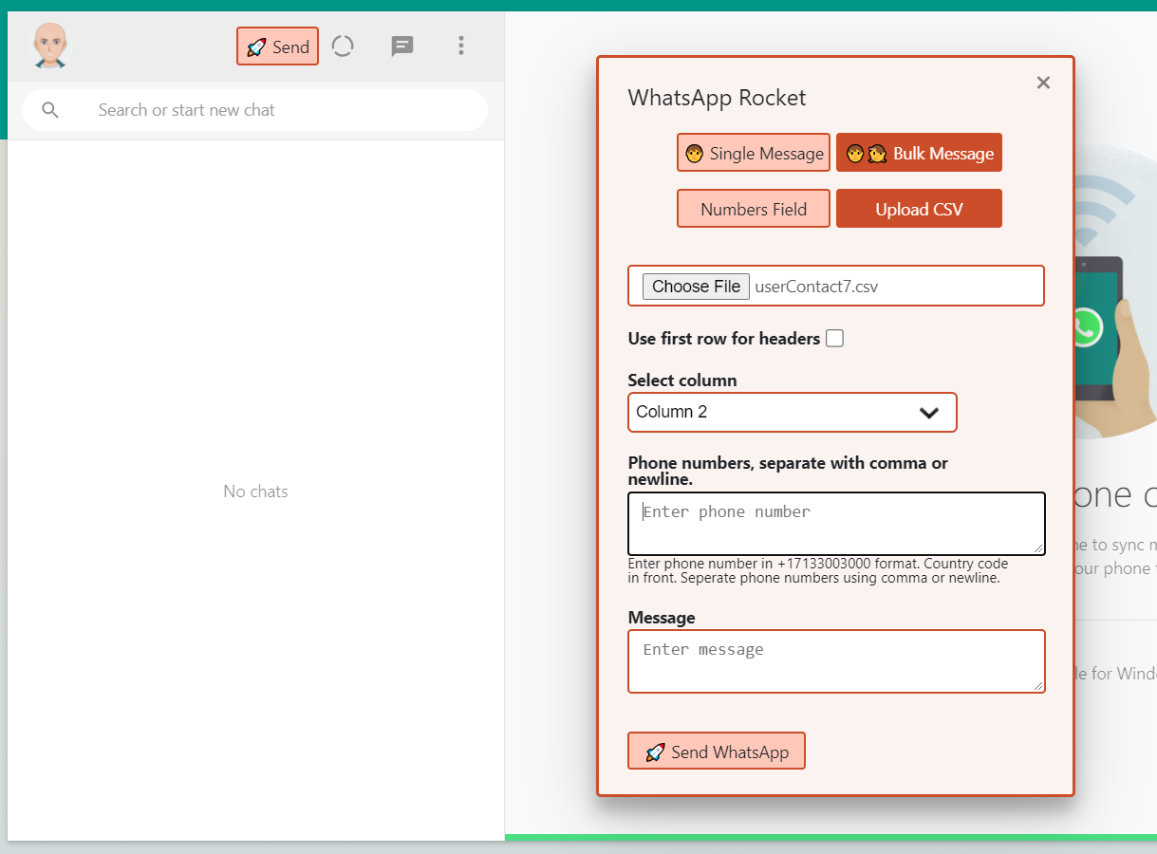Click into the Message text area
1157x854 pixels.
836,661
